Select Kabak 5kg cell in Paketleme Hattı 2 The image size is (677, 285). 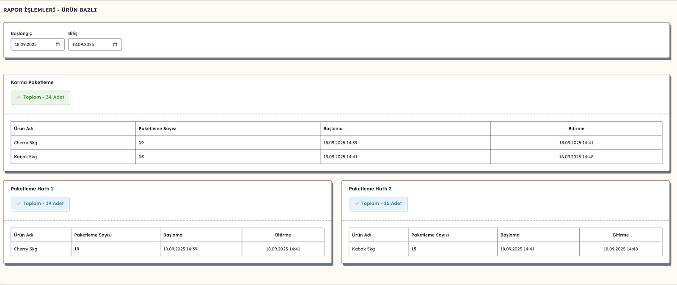point(363,249)
